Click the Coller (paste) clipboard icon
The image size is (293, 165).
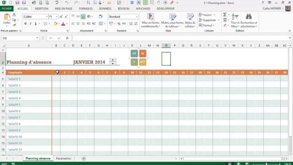7,17
